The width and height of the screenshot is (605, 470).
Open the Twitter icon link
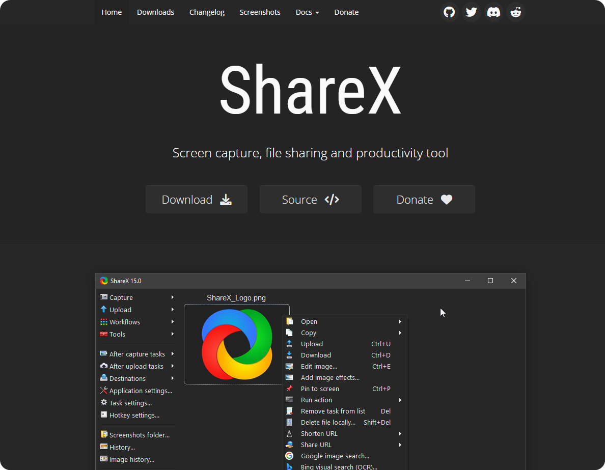point(471,12)
